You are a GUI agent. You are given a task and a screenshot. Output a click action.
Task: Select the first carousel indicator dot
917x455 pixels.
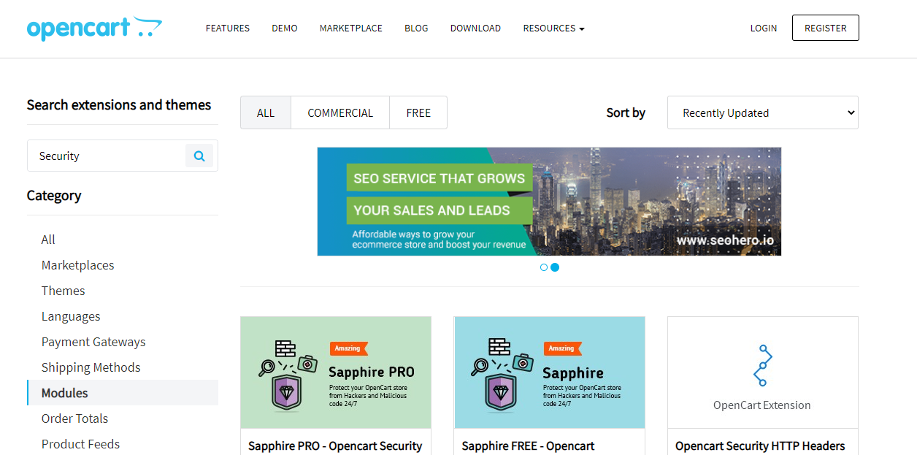coord(544,267)
